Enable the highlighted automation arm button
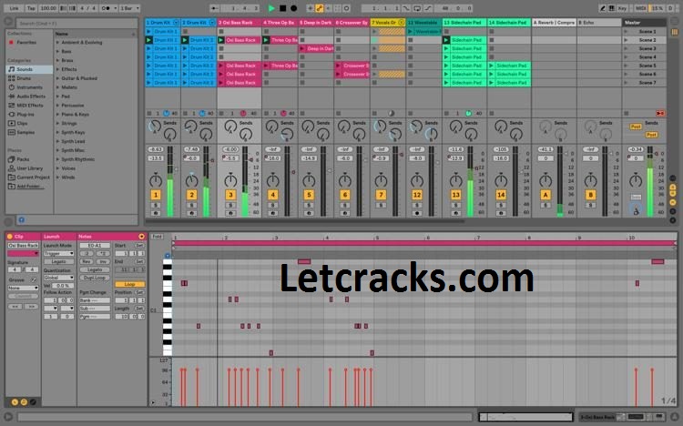The width and height of the screenshot is (683, 426). click(x=320, y=8)
